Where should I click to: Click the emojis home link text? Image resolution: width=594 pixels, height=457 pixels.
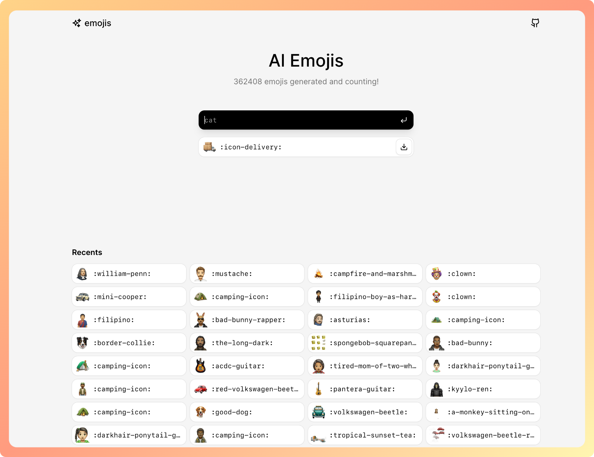98,23
